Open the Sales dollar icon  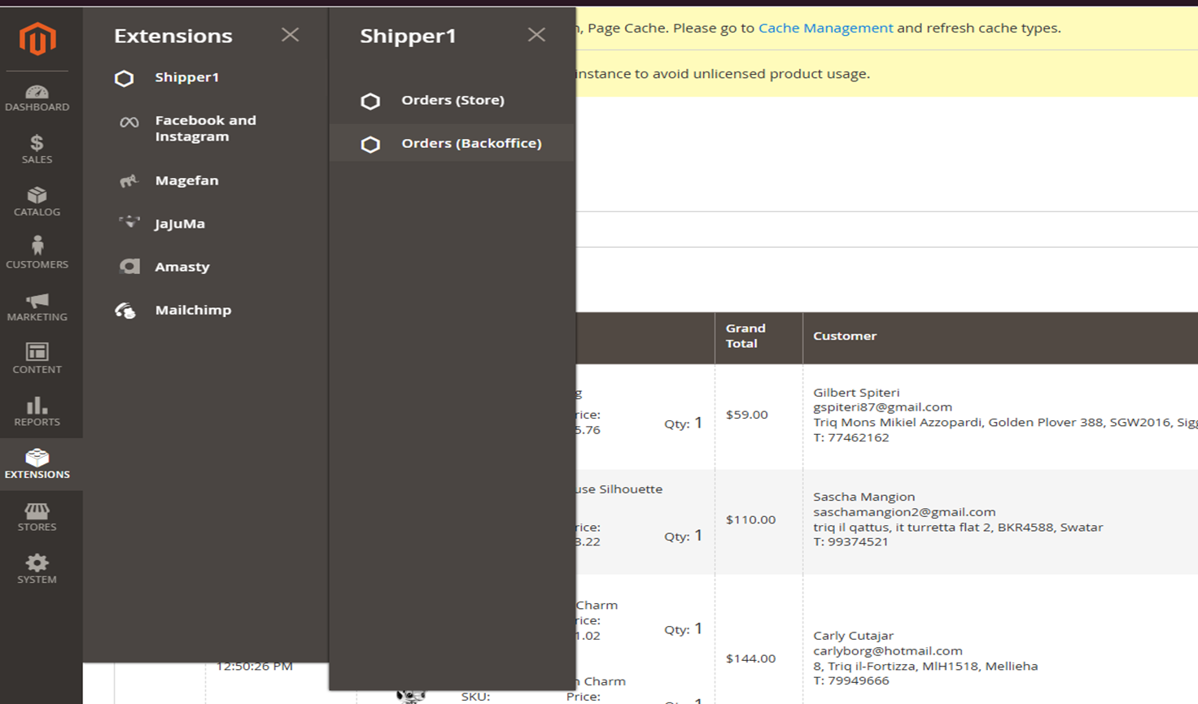37,143
